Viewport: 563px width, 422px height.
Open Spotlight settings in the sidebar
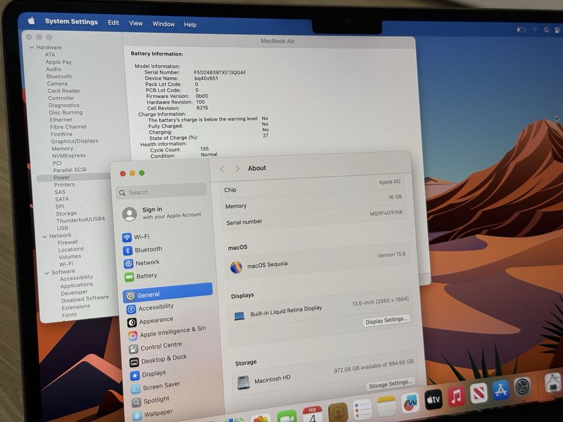(x=156, y=400)
